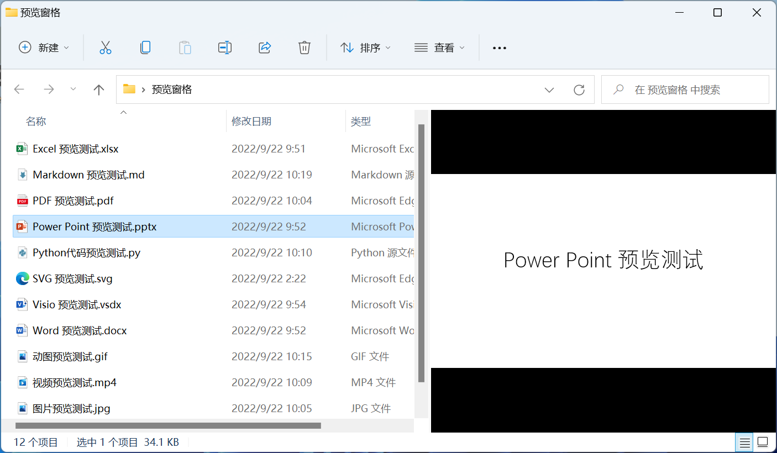777x453 pixels.
Task: Click date 2022/9/22 10:19 cell
Action: pyautogui.click(x=272, y=175)
